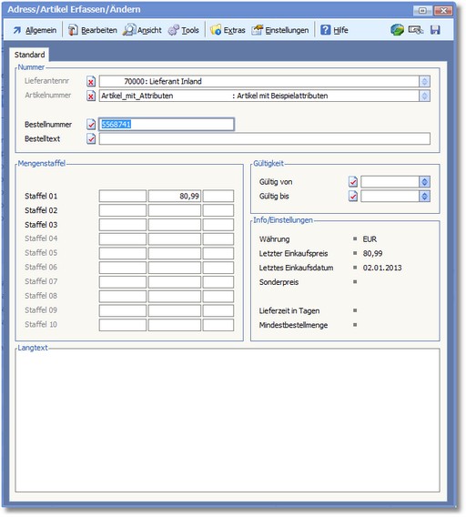Click the Staffel 01 price field with 80,99

(x=175, y=197)
